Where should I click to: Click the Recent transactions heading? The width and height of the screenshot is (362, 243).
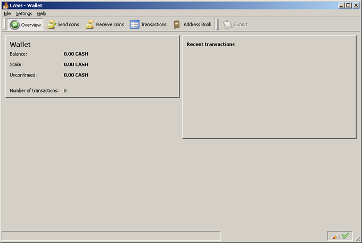coord(211,44)
